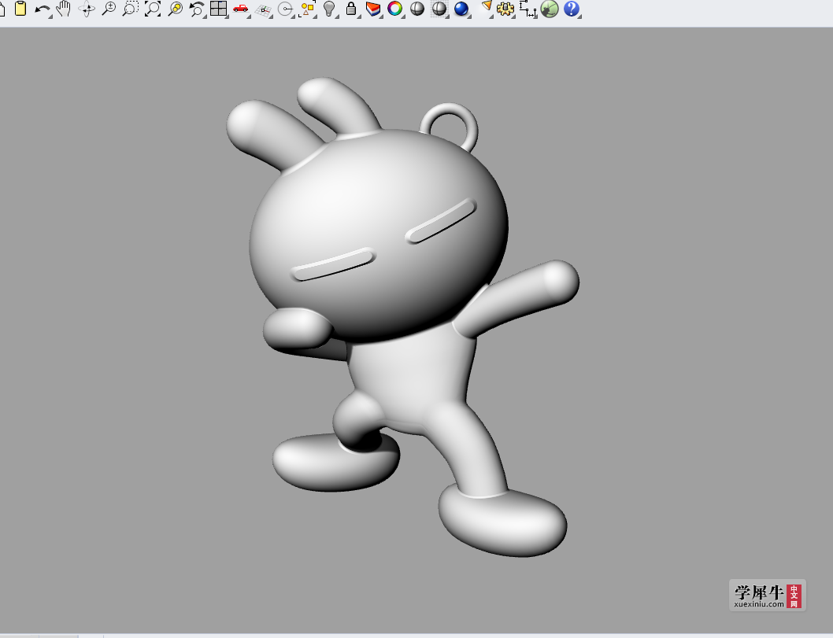Click the blue sphere Render icon
Image resolution: width=833 pixels, height=638 pixels.
461,9
